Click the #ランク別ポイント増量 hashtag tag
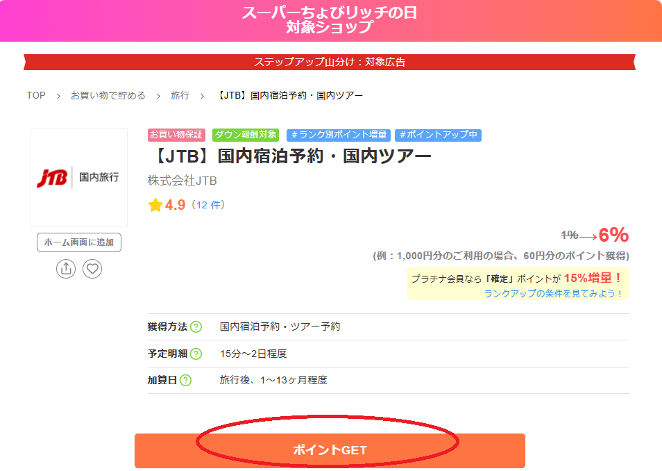This screenshot has height=471, width=662. coord(339,135)
